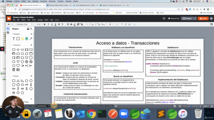Click the Undo arrow in toolbar
Image resolution: width=214 pixels, height=120 pixels.
(x=9, y=24)
